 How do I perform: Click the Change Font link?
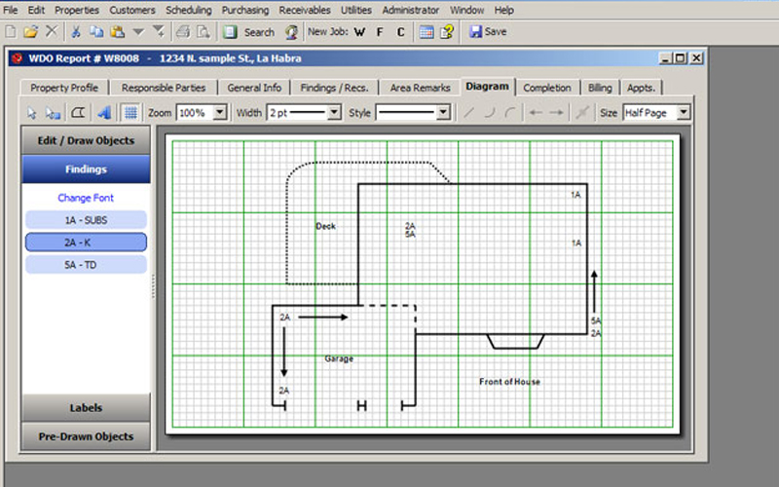(x=86, y=198)
